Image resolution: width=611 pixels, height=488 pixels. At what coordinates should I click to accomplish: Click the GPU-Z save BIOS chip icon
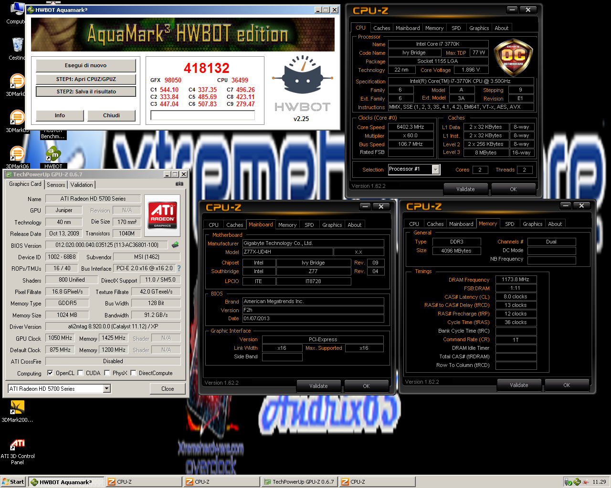pyautogui.click(x=175, y=245)
